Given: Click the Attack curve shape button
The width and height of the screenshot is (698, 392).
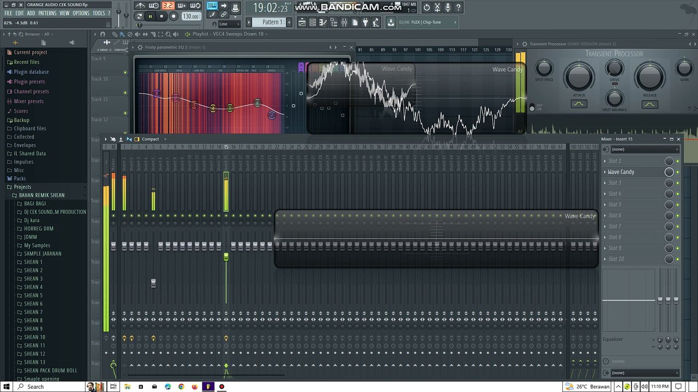Looking at the screenshot, I should (579, 104).
